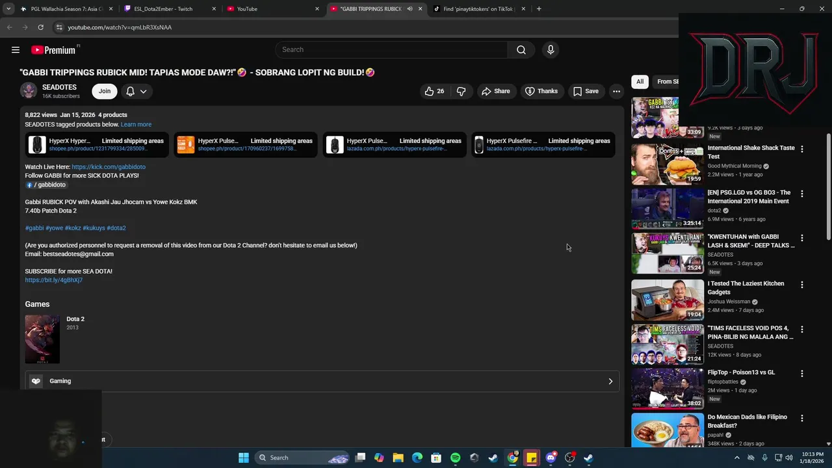Viewport: 832px width, 468px height.
Task: Open more options for FlipTop video
Action: (x=801, y=374)
